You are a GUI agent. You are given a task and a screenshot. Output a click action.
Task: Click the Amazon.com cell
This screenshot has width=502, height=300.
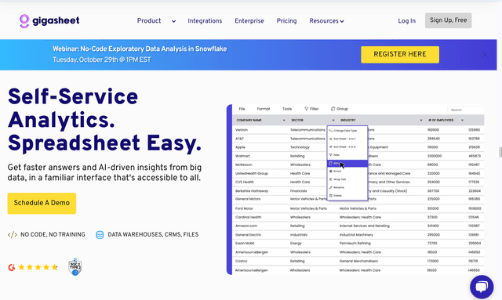coord(246,226)
